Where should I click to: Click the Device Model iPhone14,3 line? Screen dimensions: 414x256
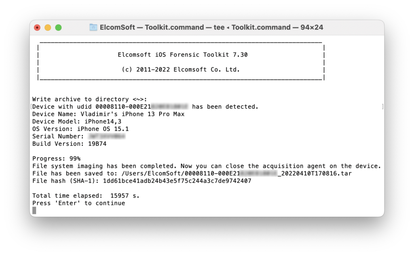click(x=77, y=121)
